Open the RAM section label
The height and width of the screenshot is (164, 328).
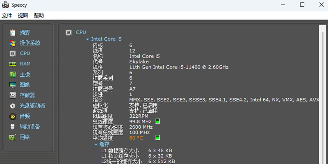click(25, 64)
